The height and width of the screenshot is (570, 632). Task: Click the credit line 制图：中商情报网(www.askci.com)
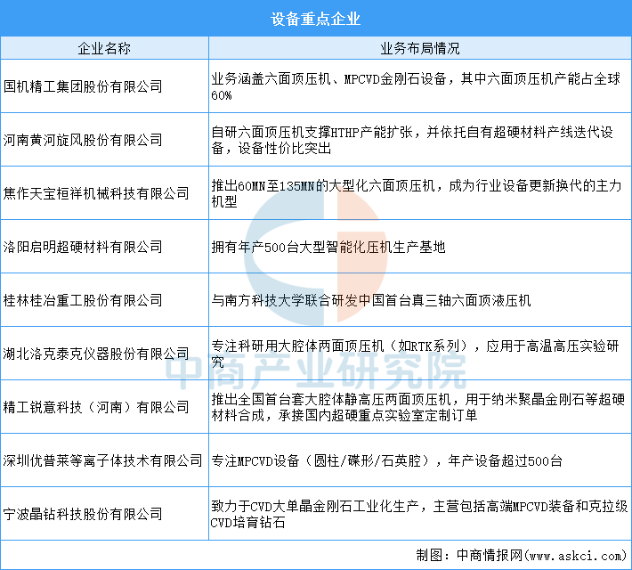click(x=522, y=556)
